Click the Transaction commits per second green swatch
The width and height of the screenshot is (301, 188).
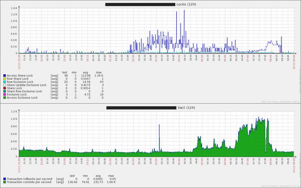point(4,182)
